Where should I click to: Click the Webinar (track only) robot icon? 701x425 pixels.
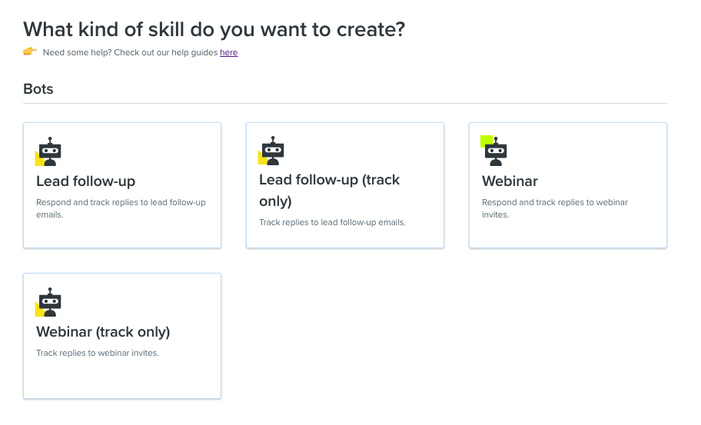49,302
